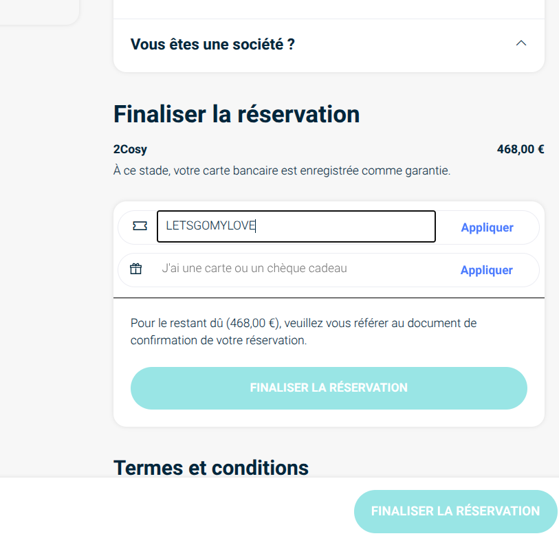Click the white bottom sticky bar background

point(172,509)
